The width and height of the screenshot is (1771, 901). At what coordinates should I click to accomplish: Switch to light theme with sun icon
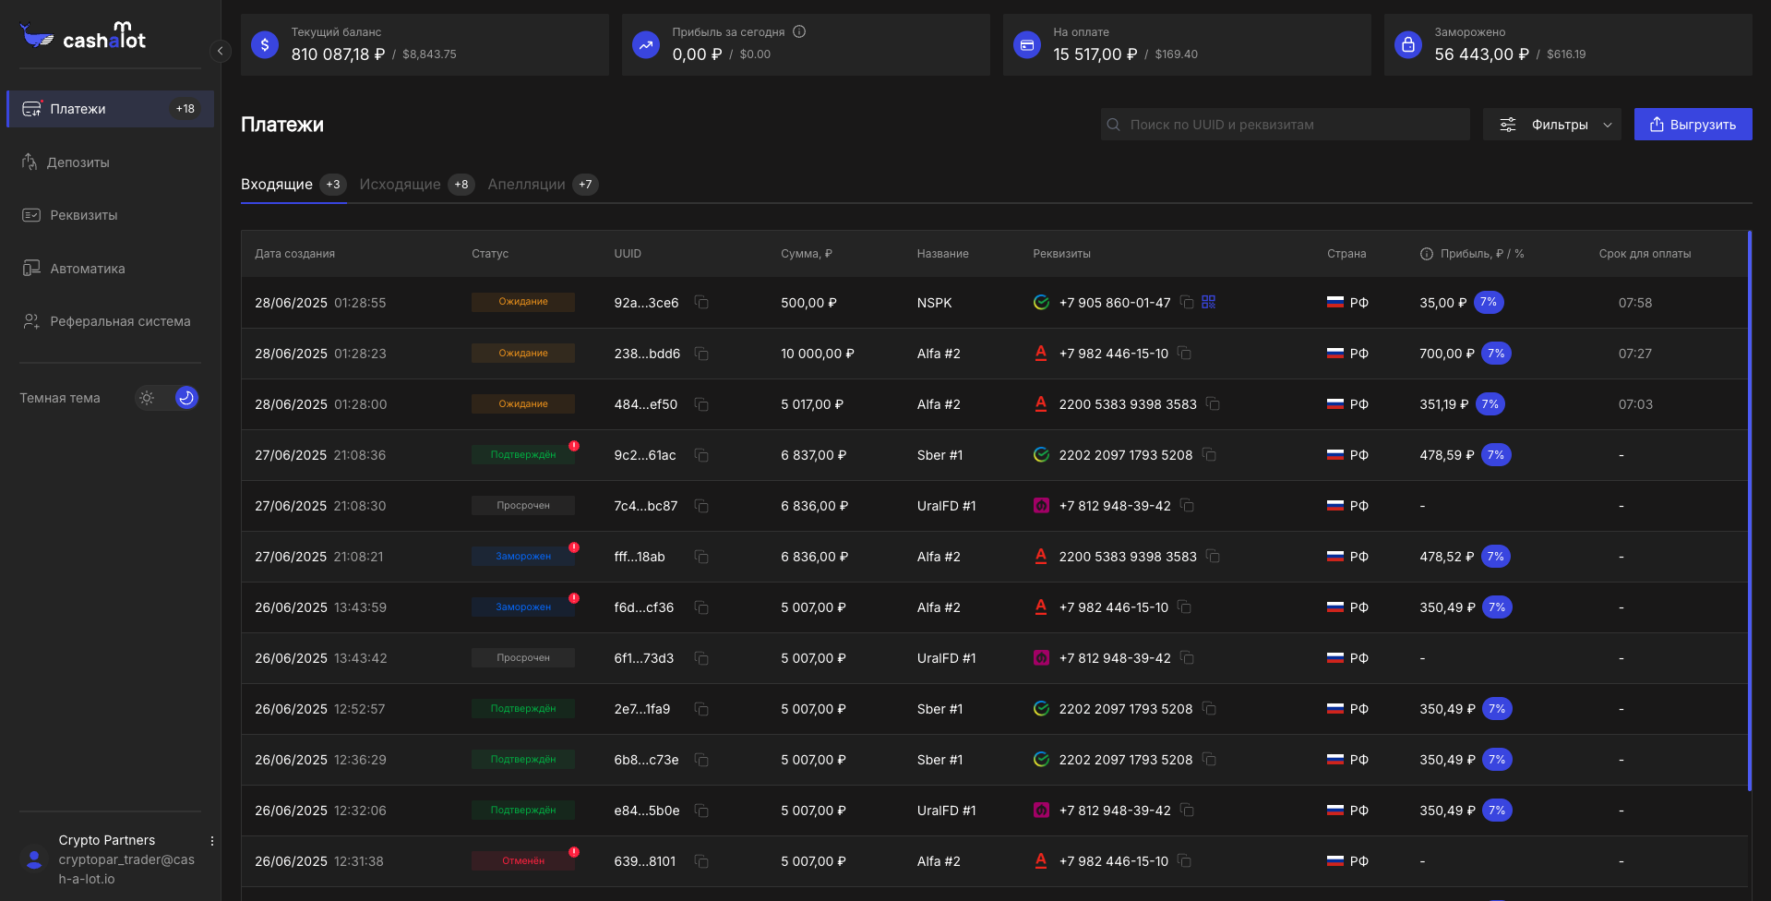[x=147, y=398]
